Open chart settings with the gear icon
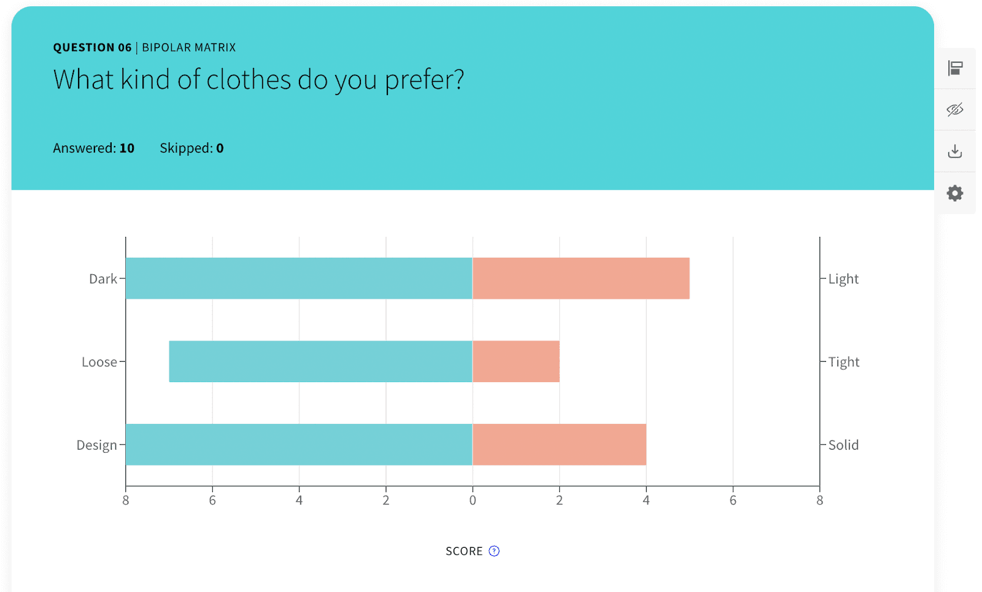982x592 pixels. point(954,193)
